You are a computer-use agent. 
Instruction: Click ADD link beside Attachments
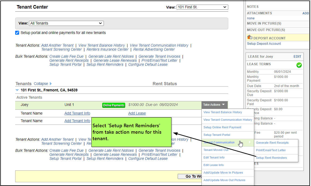pyautogui.click(x=305, y=13)
